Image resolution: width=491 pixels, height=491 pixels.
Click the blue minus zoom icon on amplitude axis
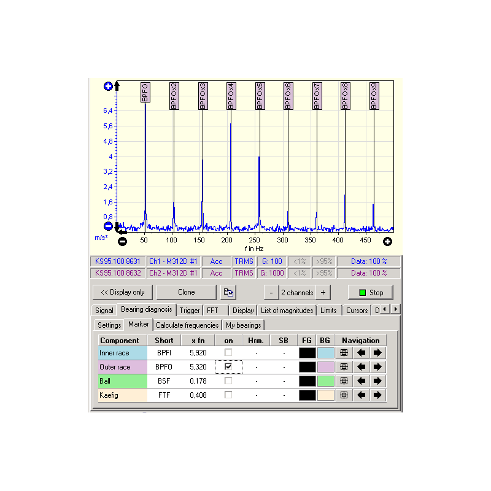tap(108, 226)
